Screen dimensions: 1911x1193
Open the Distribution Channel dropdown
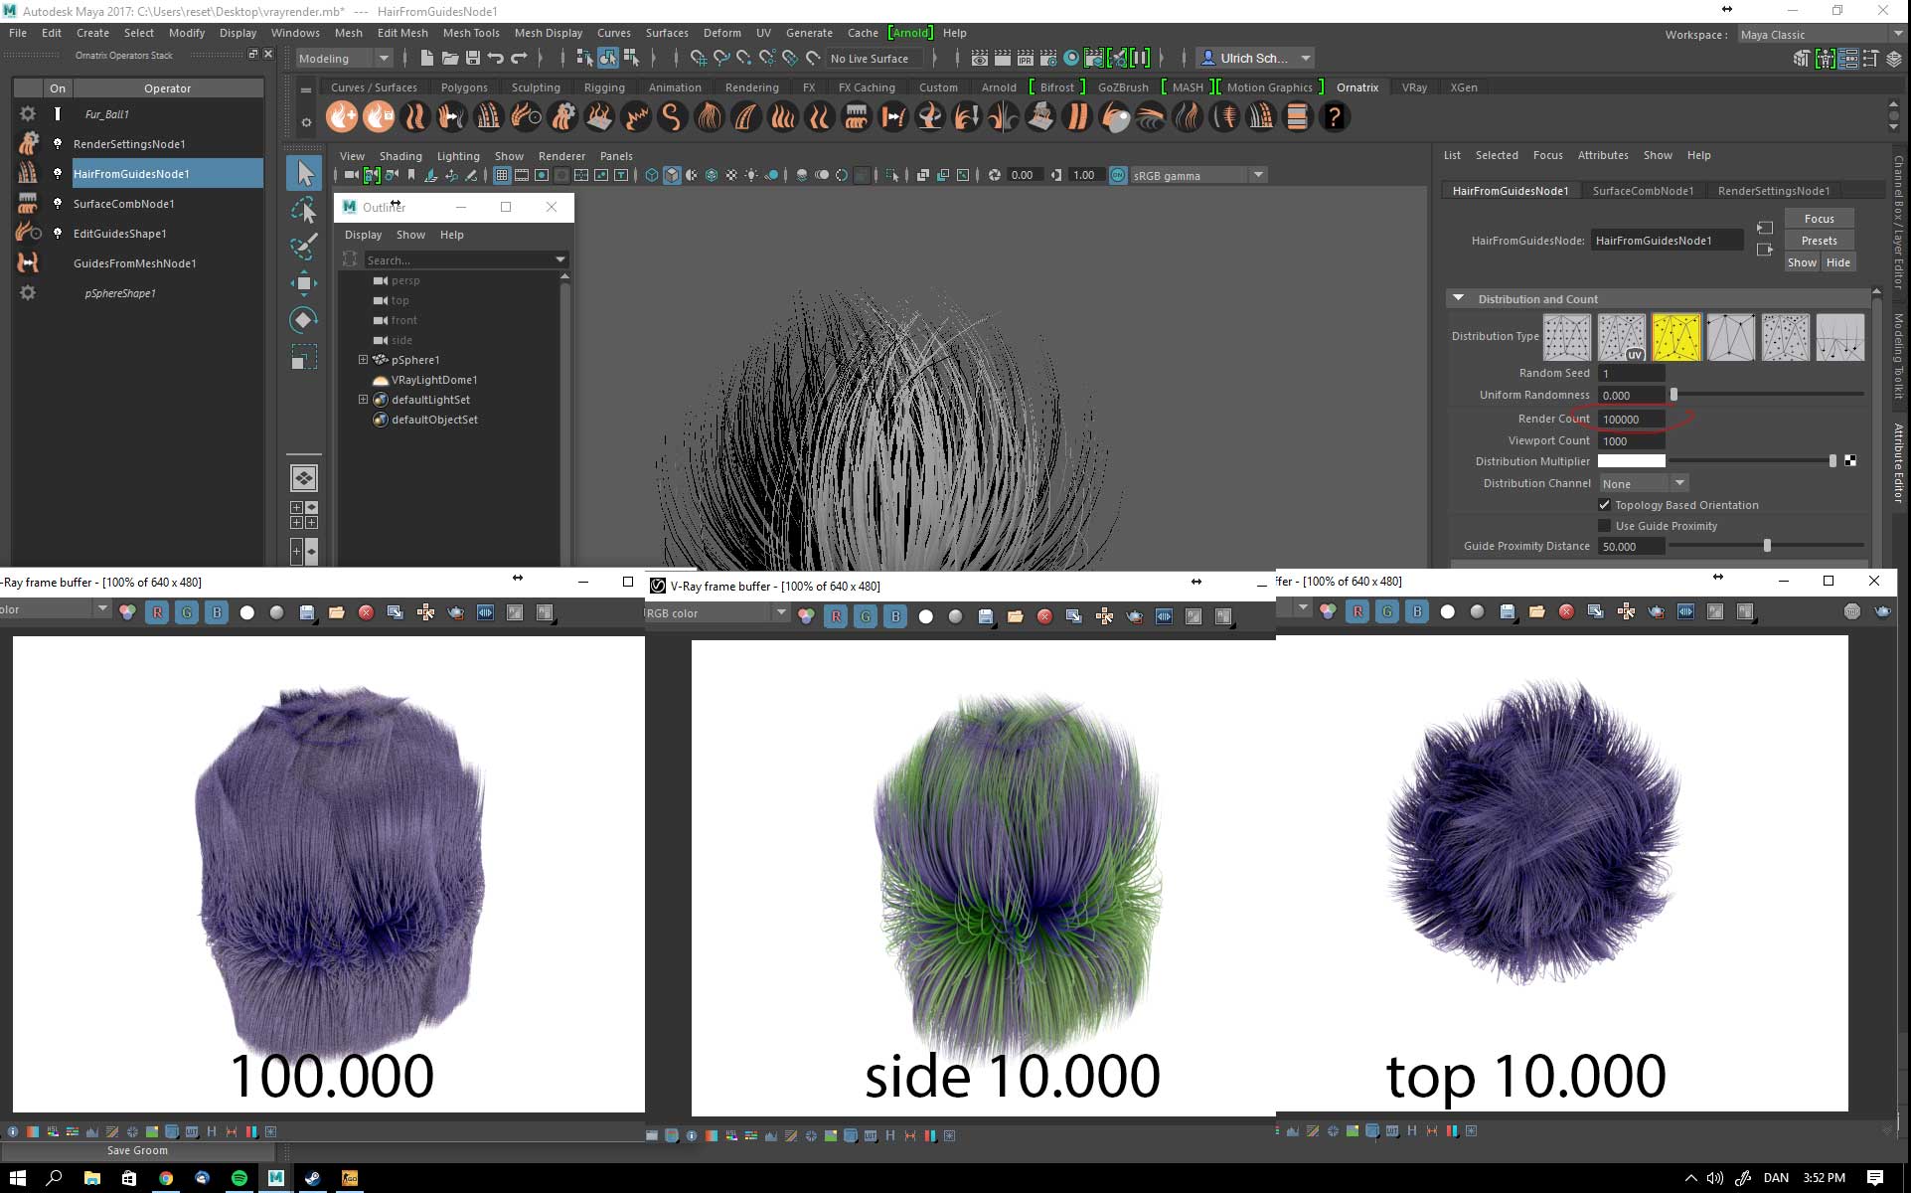click(x=1679, y=483)
